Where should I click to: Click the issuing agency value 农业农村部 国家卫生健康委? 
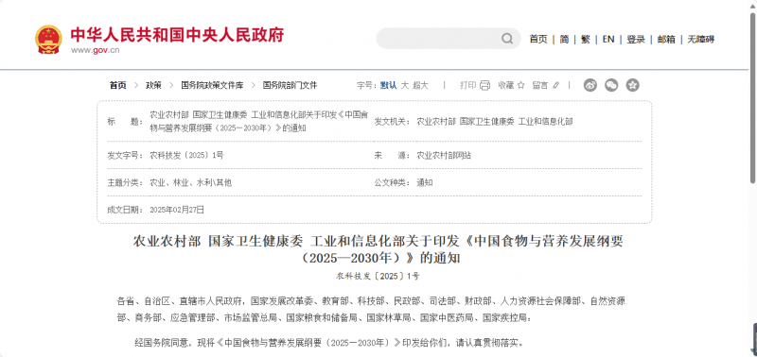[x=495, y=122]
